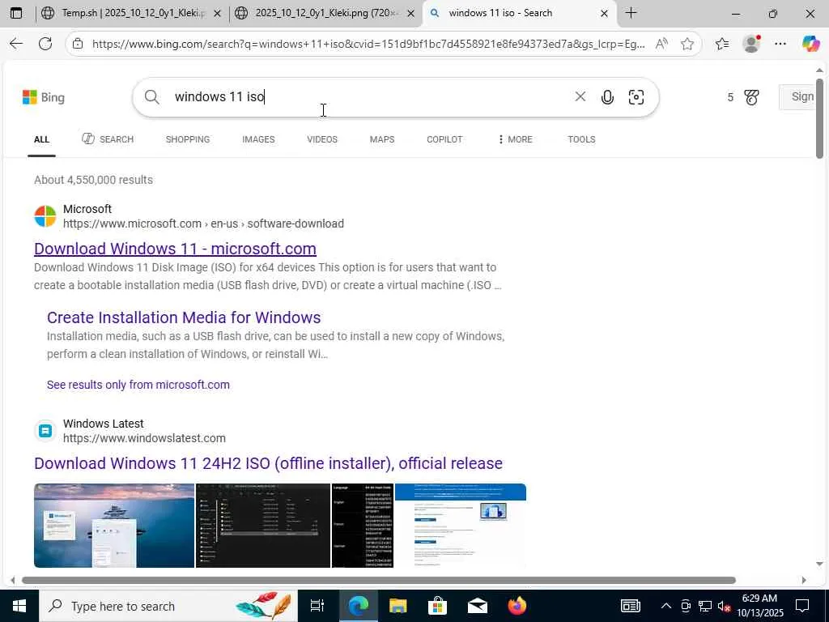Click the Bing logo
Screen dimensions: 829x622
(44, 97)
